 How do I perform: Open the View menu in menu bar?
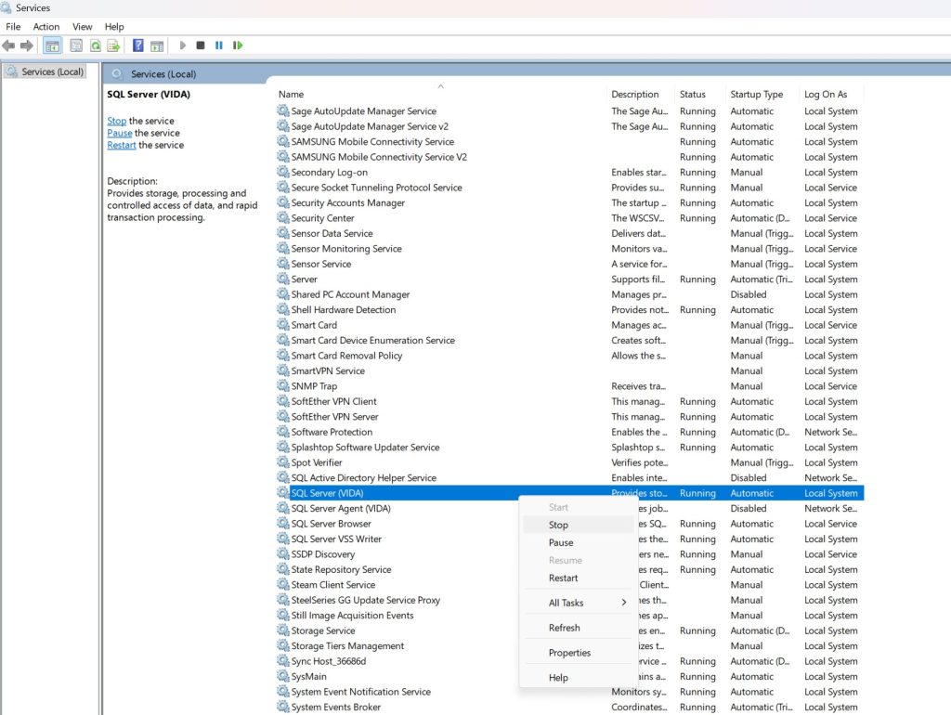pos(83,27)
